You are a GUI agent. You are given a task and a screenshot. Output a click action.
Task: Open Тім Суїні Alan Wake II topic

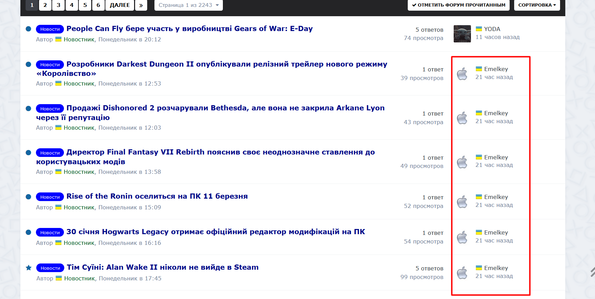point(163,267)
